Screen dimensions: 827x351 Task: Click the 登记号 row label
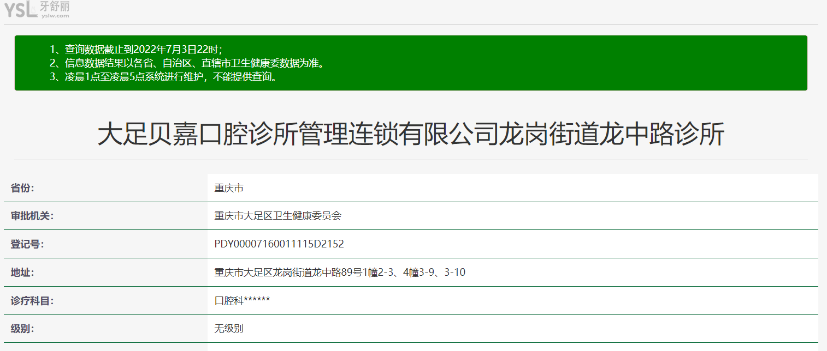point(27,244)
